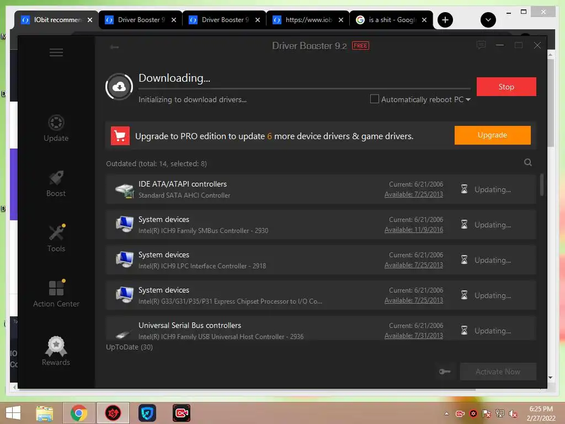Switch to third Driver Booster 9 tab
The image size is (565, 424).
(x=225, y=20)
